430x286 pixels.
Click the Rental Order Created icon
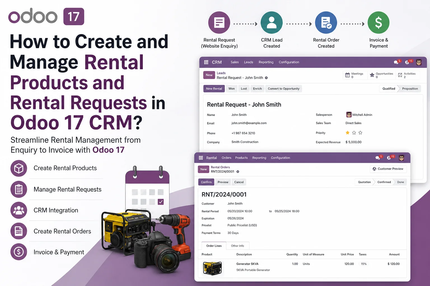click(x=326, y=23)
